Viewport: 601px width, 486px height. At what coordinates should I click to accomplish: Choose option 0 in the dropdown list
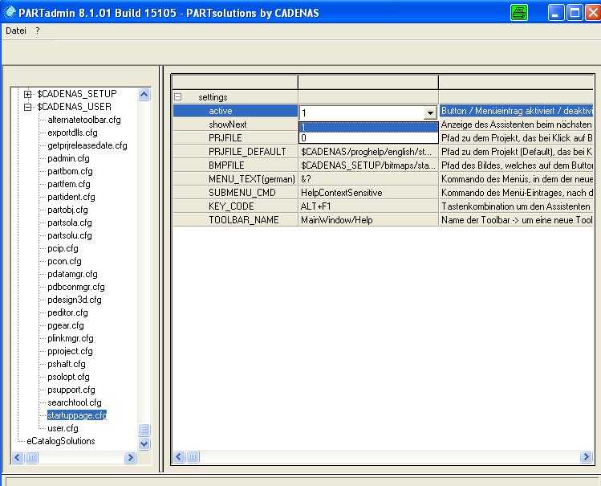tap(368, 137)
